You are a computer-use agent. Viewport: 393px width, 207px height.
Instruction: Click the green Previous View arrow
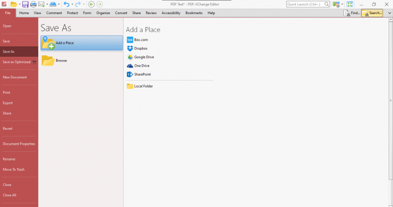91,4
